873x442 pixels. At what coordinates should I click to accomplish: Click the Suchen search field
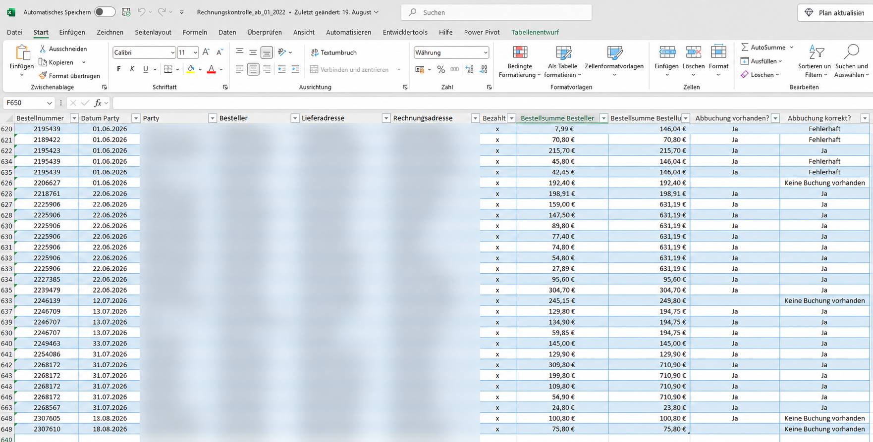pyautogui.click(x=496, y=12)
